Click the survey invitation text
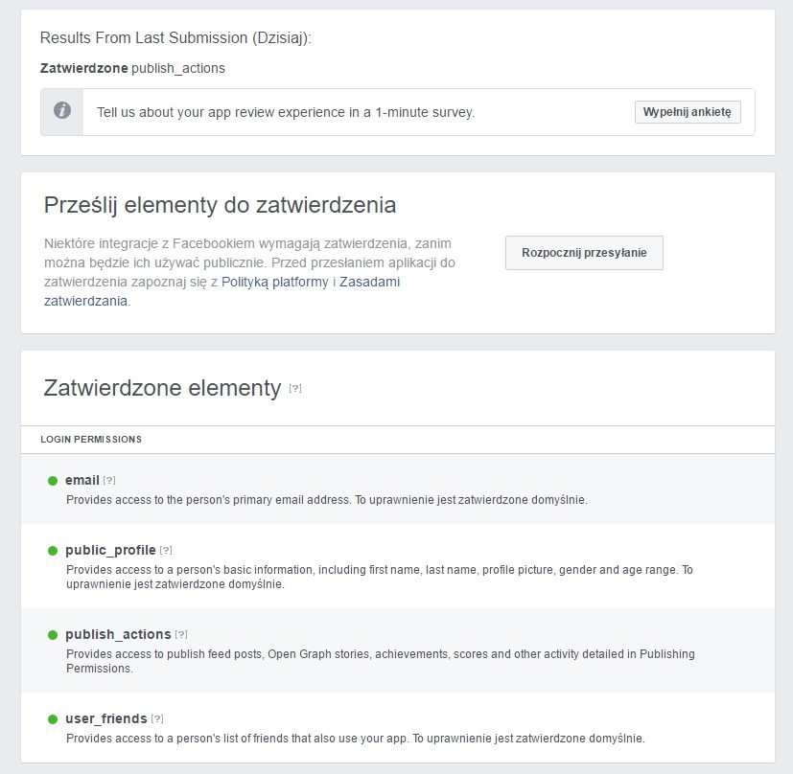The width and height of the screenshot is (793, 774). [286, 112]
